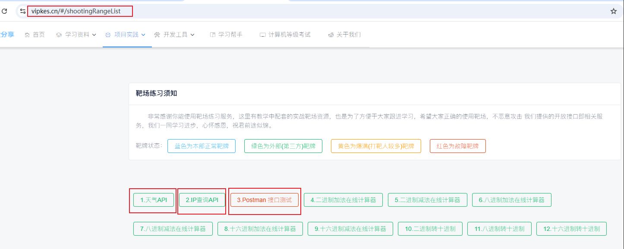Click the blue 蓝色为本部正常靶牌 status tag
This screenshot has width=624, height=249.
point(201,146)
